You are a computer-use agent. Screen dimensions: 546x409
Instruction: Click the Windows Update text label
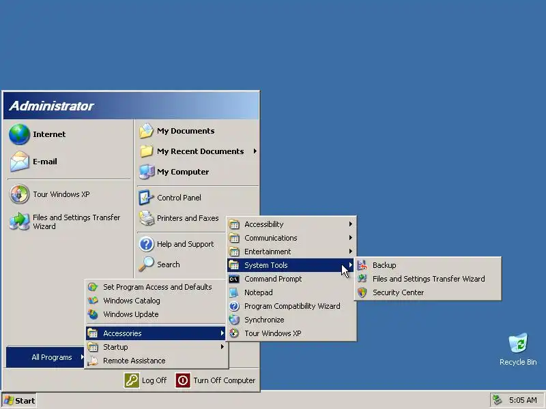[131, 314]
